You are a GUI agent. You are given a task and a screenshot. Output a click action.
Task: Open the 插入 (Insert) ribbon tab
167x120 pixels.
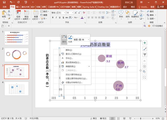point(18,7)
